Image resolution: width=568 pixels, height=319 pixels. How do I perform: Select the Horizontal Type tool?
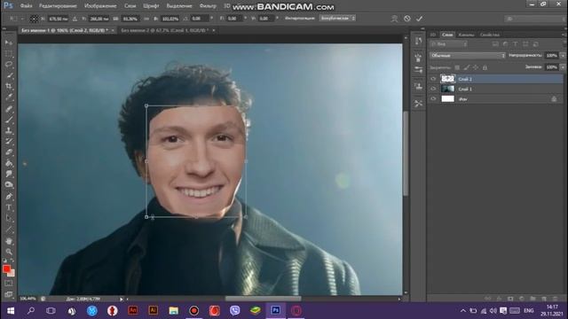click(x=9, y=207)
